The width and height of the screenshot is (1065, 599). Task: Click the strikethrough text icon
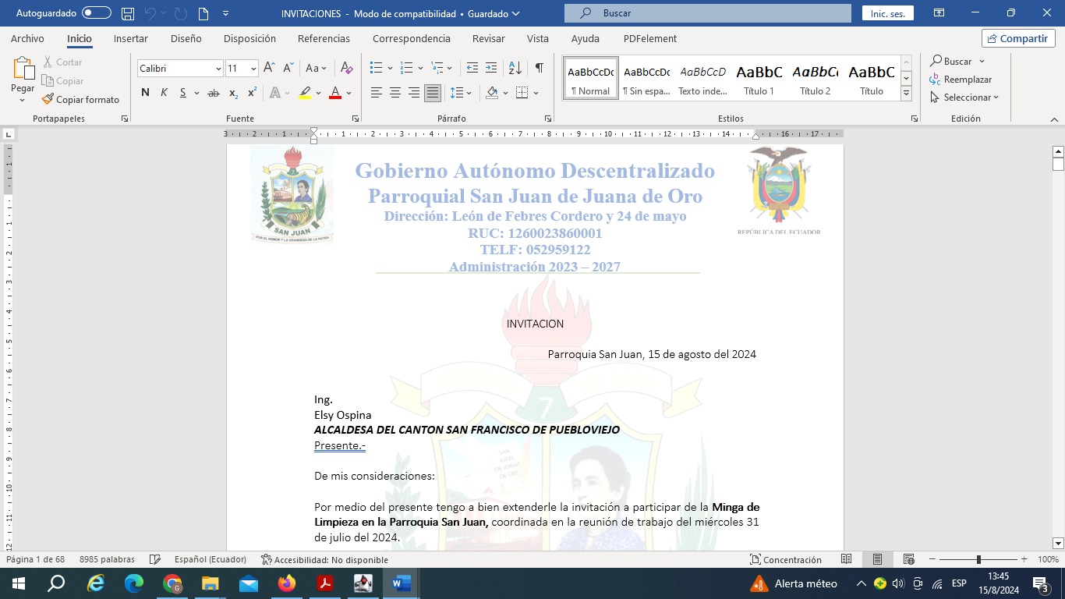[213, 93]
